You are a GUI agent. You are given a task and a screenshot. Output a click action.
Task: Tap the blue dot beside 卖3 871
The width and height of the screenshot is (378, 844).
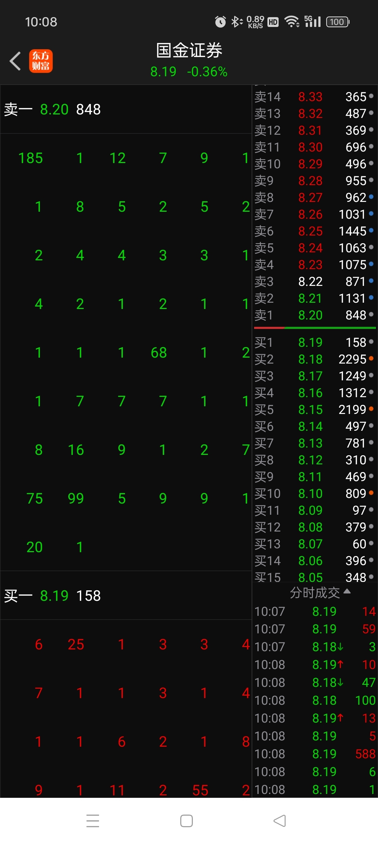[371, 281]
